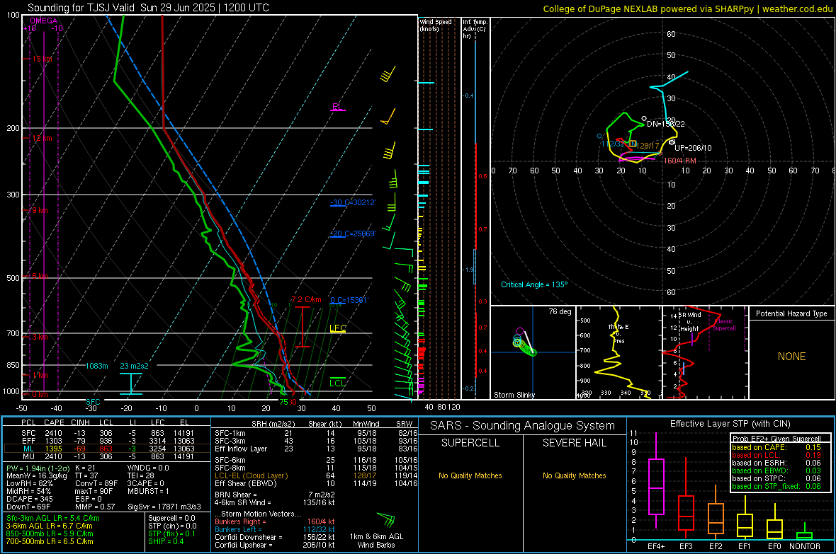This screenshot has height=554, width=836.
Task: Click the 23 m2s2 helicity label
Action: 135,366
